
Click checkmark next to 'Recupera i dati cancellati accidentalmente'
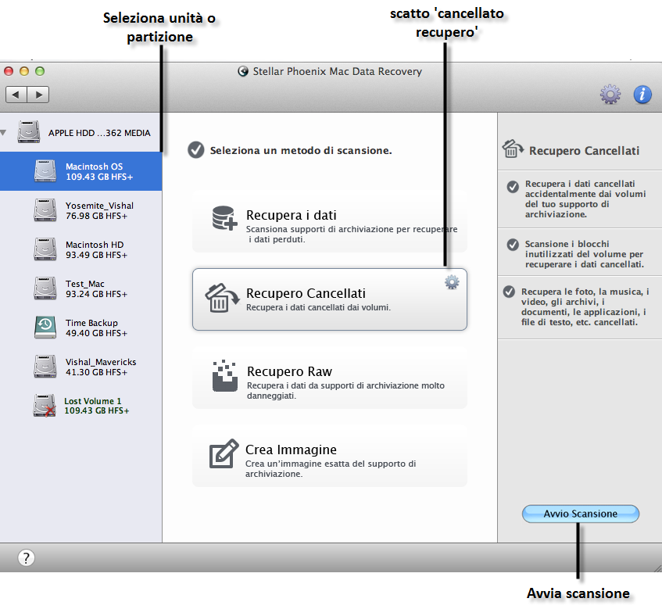(x=513, y=187)
